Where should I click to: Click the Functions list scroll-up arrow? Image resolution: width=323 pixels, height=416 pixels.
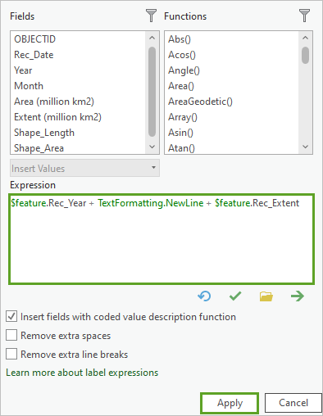[306, 38]
